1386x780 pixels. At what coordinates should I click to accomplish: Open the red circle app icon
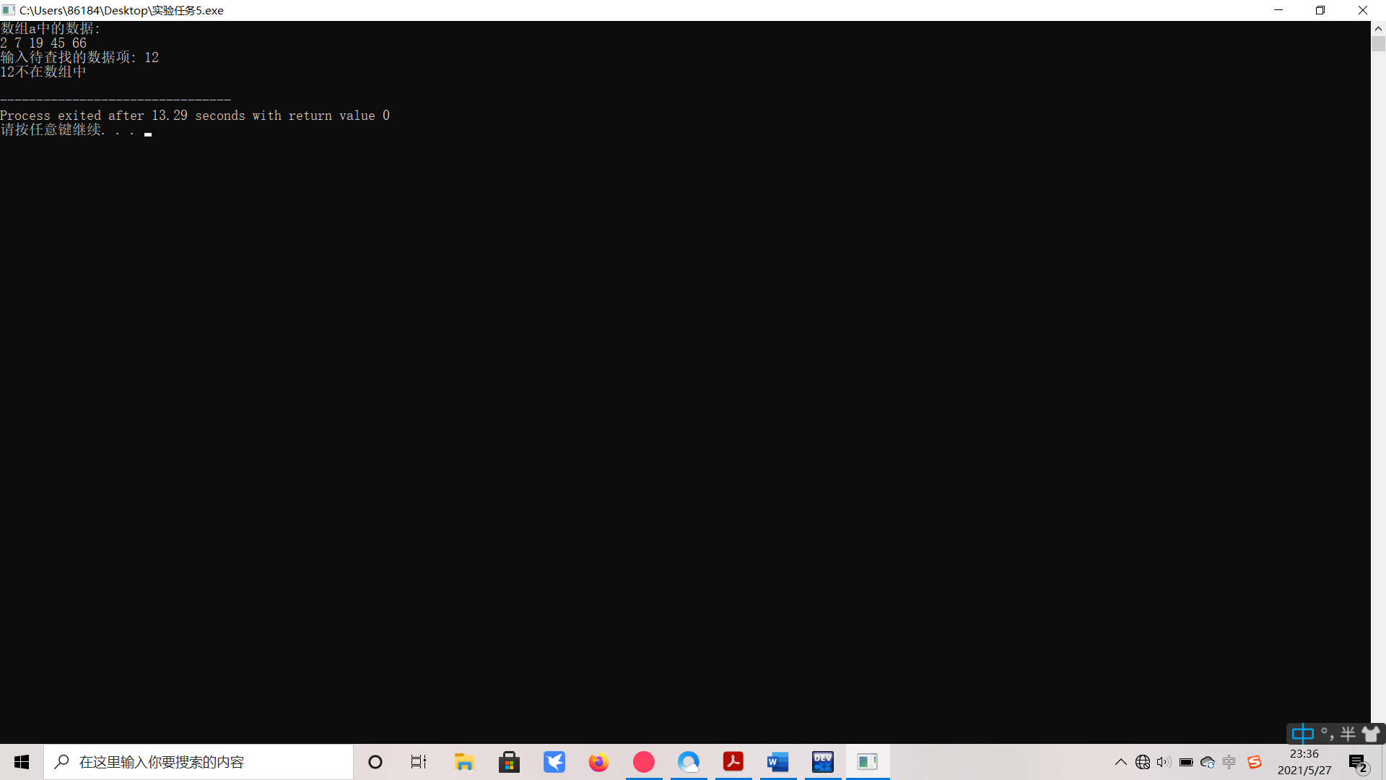(643, 762)
